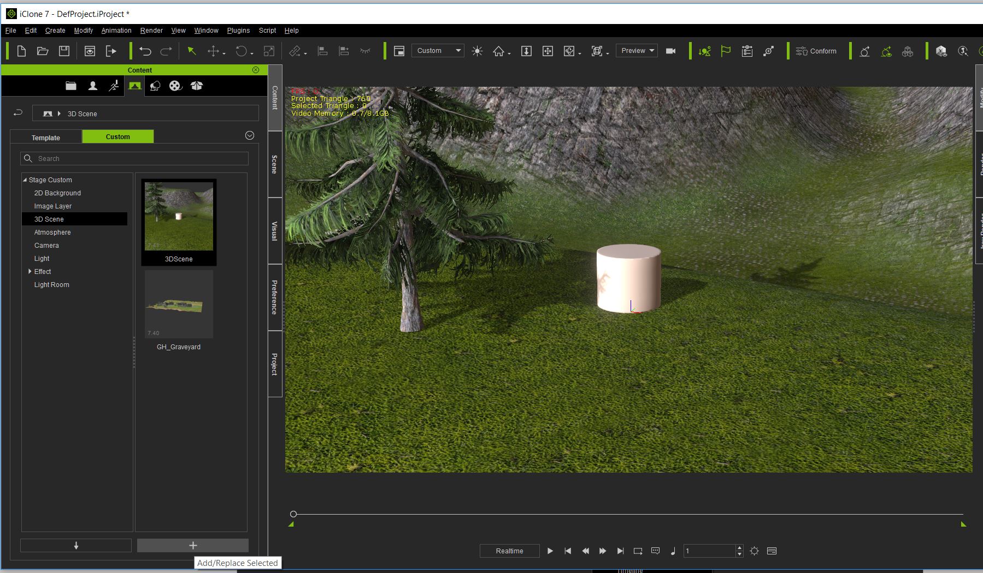Viewport: 983px width, 573px height.
Task: Click the Home camera view icon
Action: click(x=498, y=51)
